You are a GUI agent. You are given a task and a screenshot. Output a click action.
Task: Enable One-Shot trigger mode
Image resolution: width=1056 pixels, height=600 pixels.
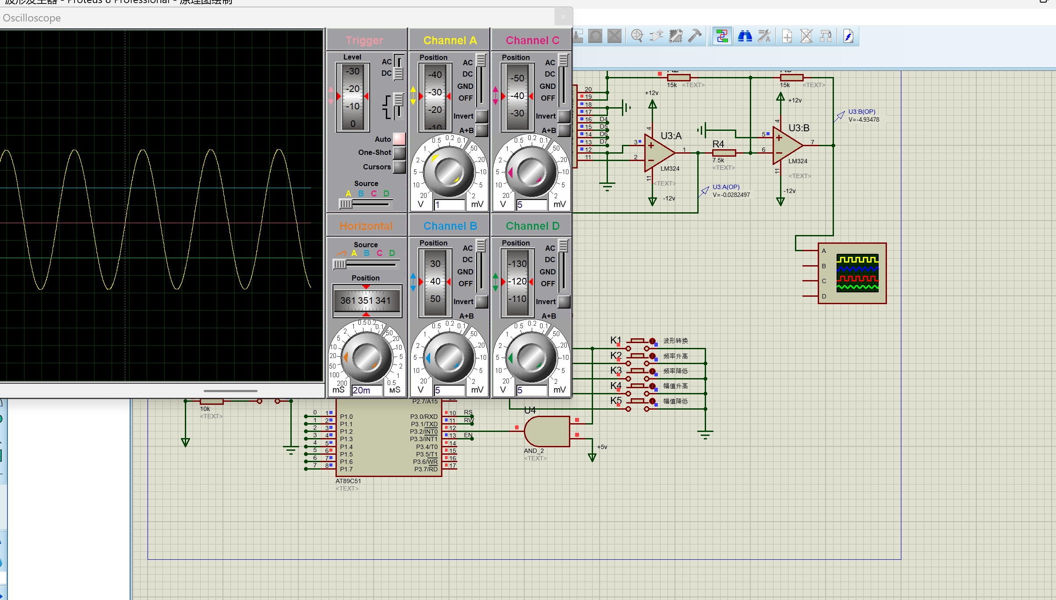399,153
